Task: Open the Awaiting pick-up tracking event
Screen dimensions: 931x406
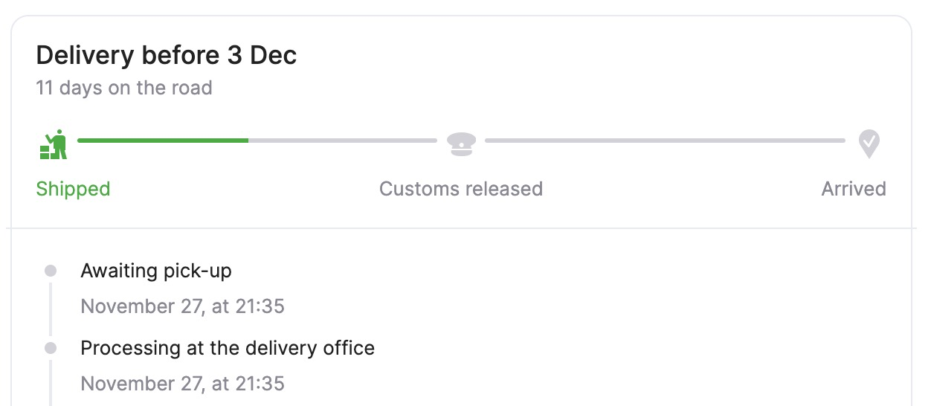Action: coord(156,271)
